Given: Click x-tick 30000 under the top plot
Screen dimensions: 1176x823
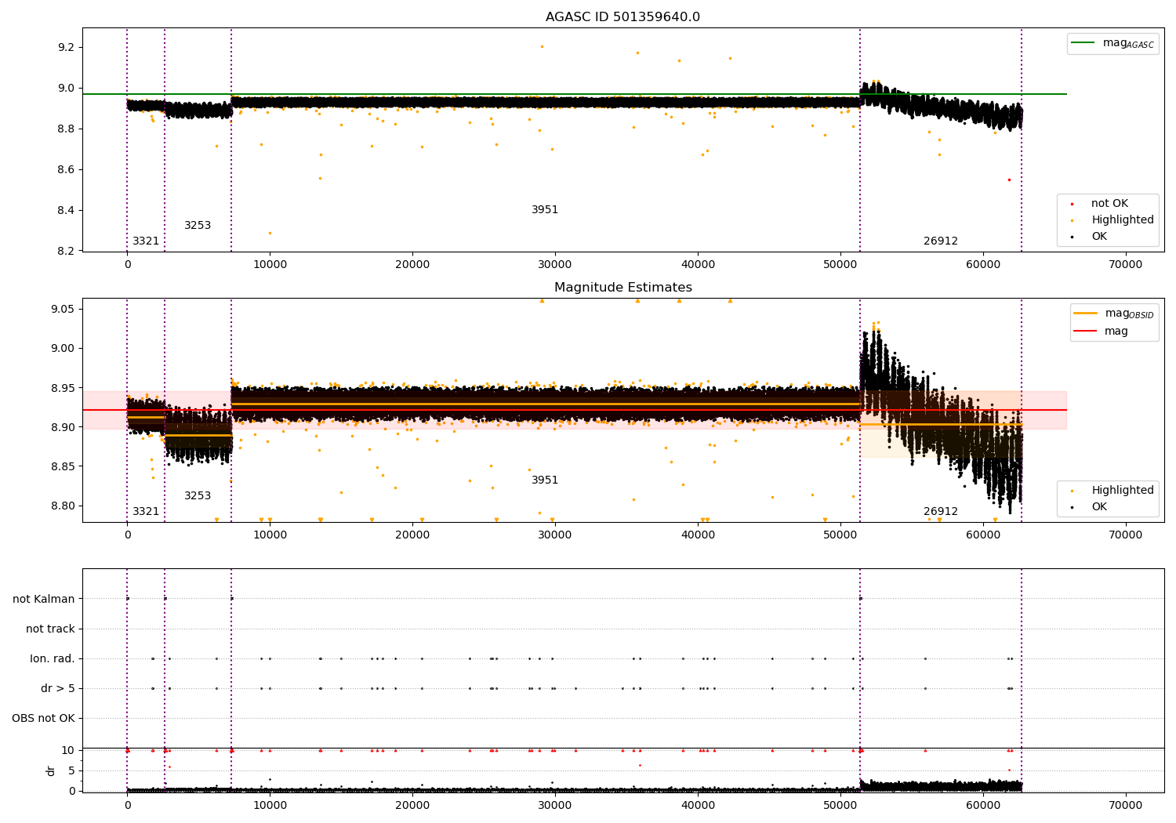Looking at the screenshot, I should 555,265.
